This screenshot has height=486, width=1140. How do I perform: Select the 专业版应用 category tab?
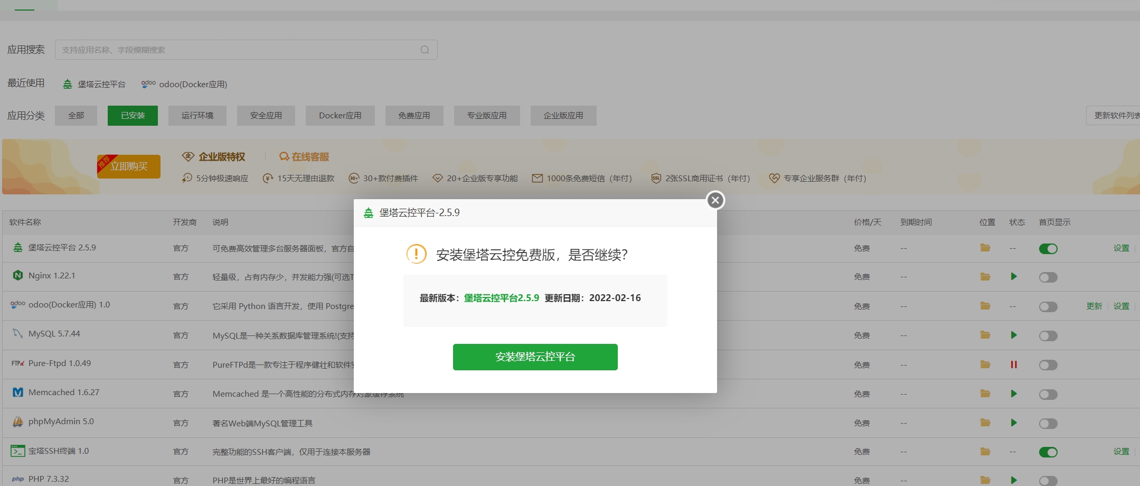pos(487,116)
